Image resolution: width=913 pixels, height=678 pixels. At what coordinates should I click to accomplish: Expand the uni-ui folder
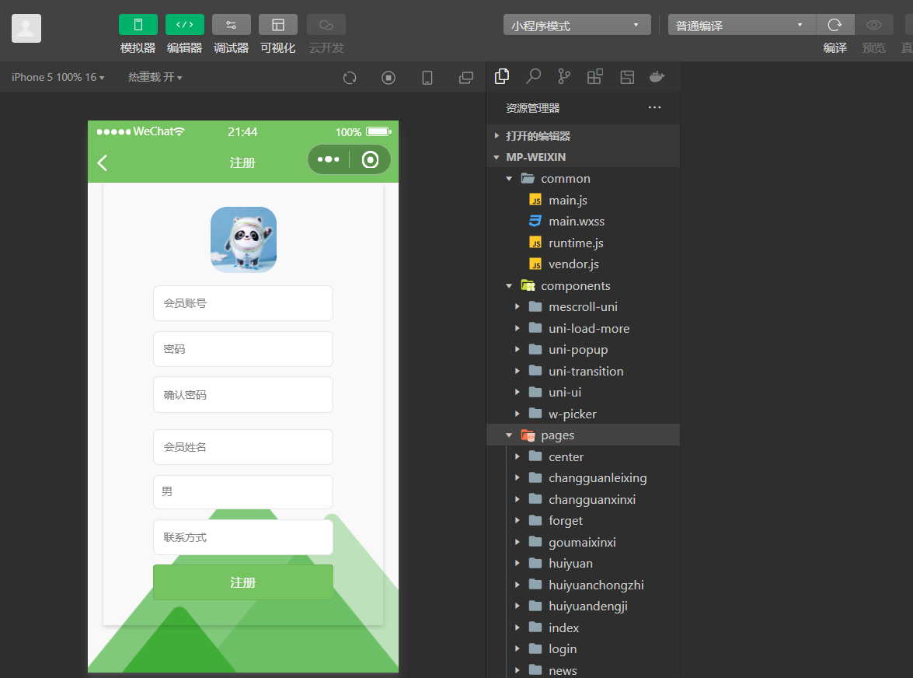(x=583, y=393)
